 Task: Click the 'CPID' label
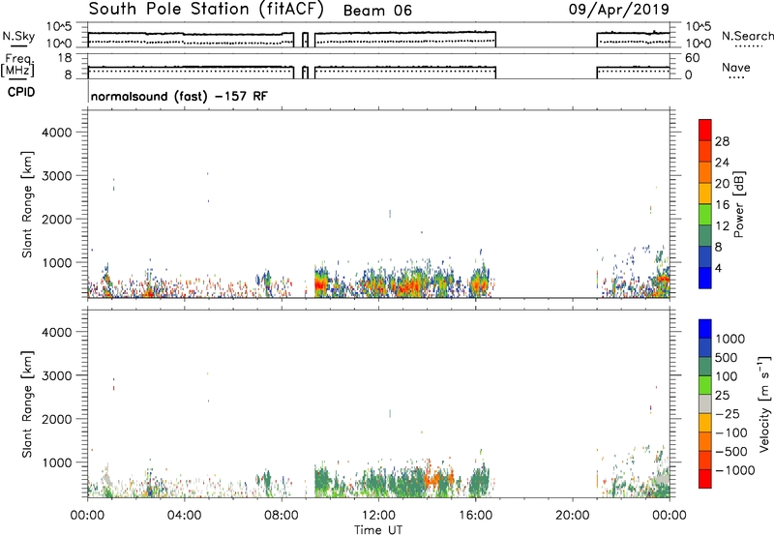[x=21, y=92]
